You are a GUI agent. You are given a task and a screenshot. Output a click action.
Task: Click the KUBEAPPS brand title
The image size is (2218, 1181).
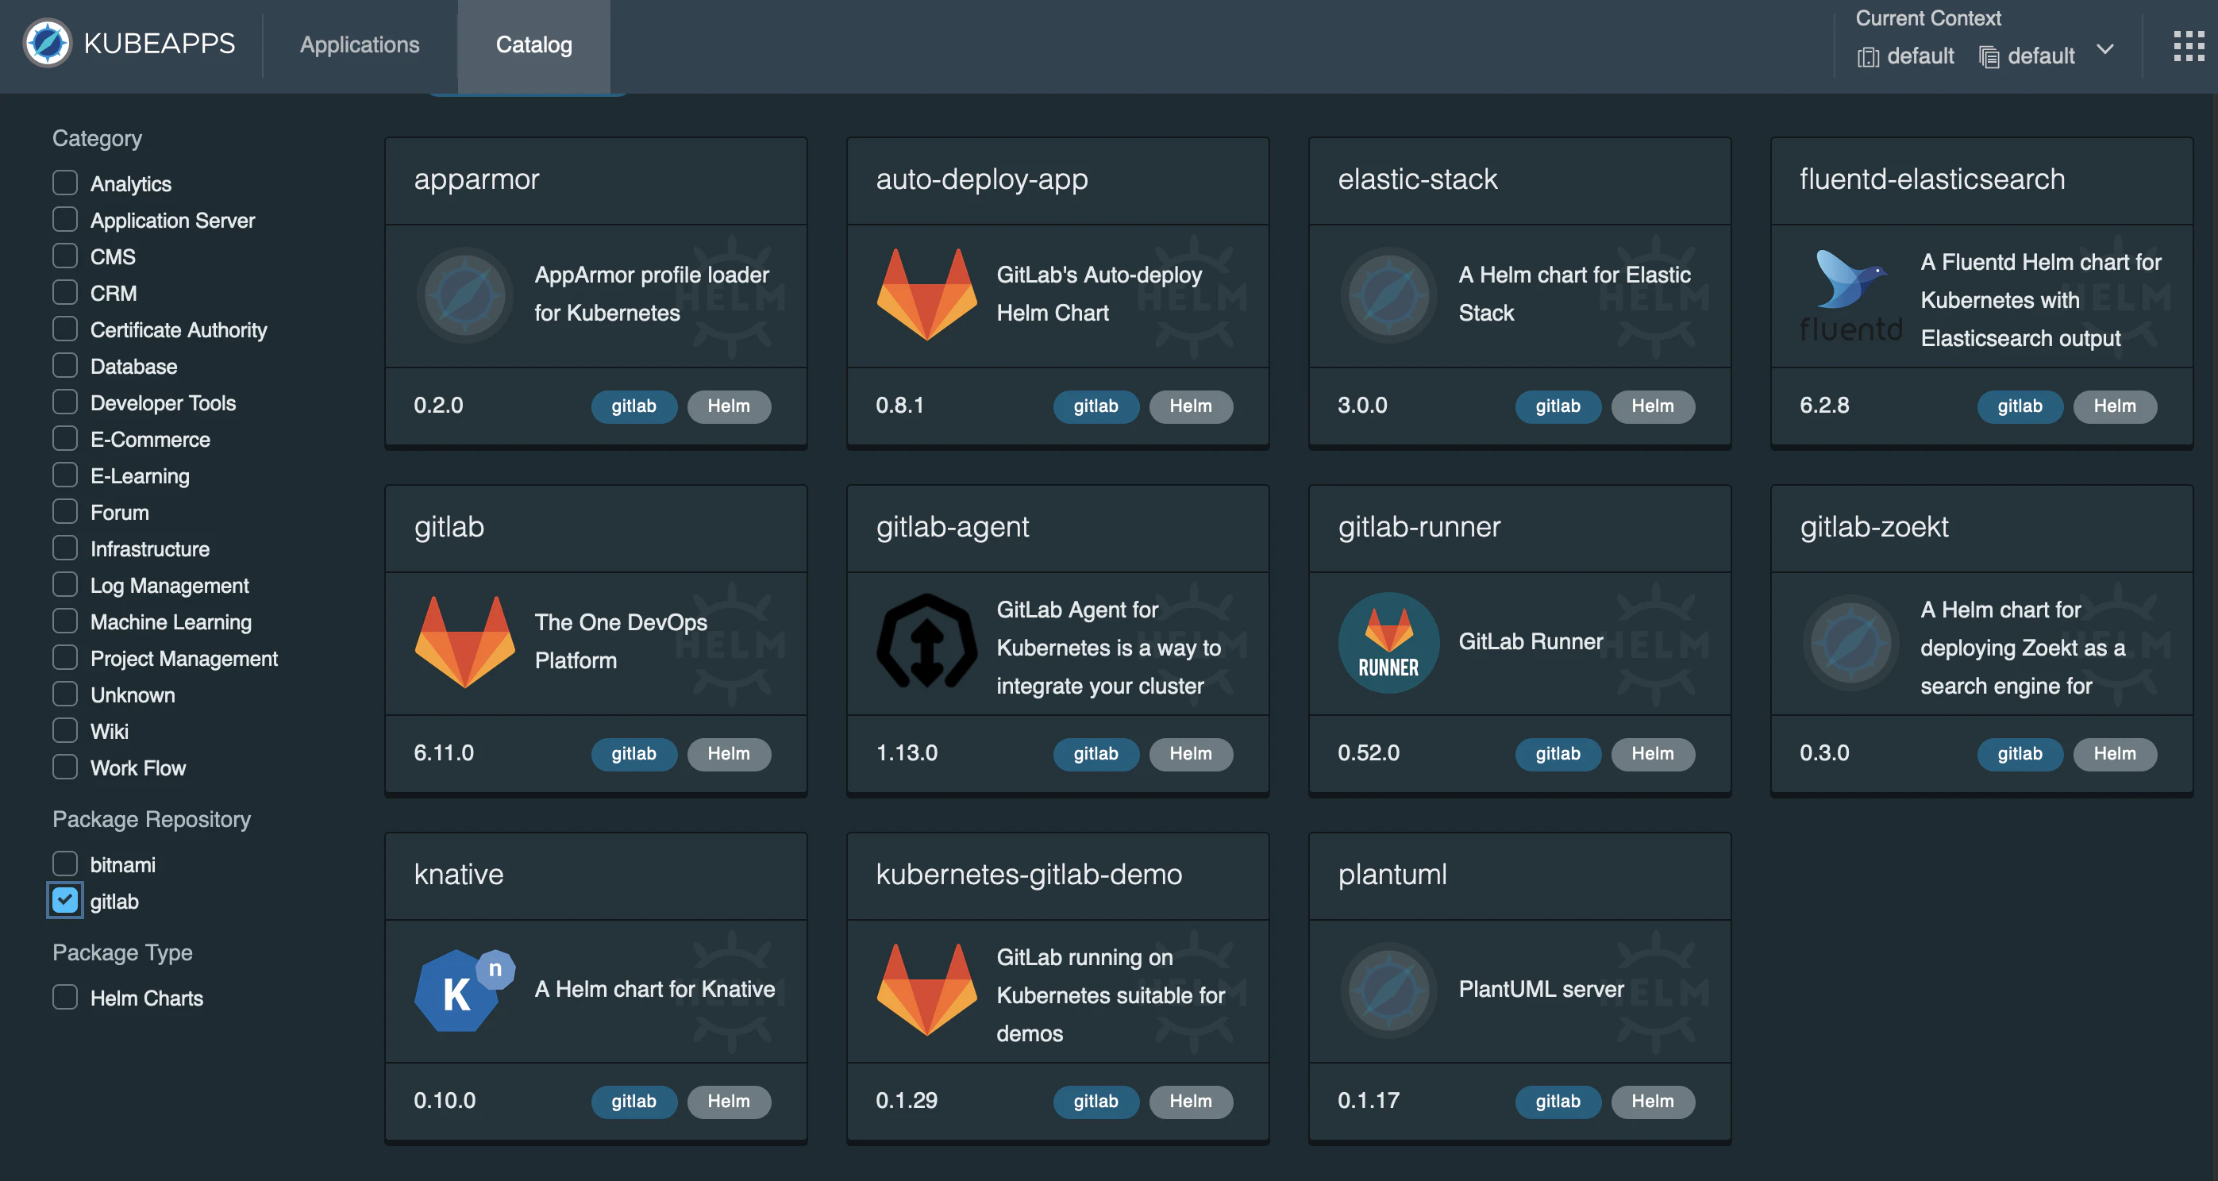click(x=160, y=43)
